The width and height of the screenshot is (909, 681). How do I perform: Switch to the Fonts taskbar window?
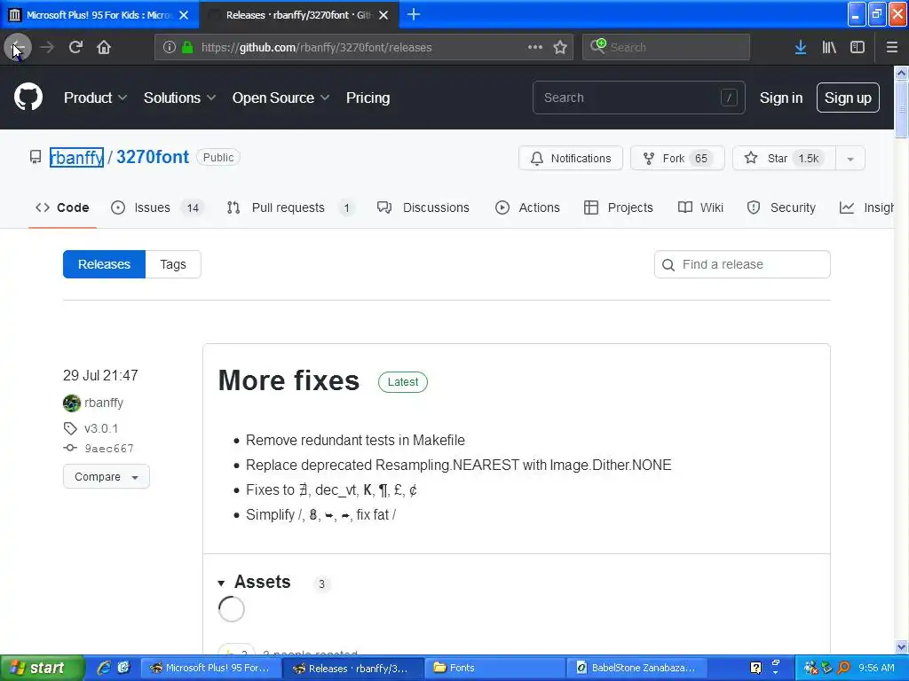[x=494, y=668]
